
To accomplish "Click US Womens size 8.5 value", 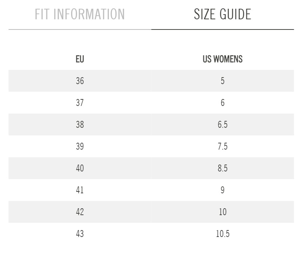I will (222, 168).
